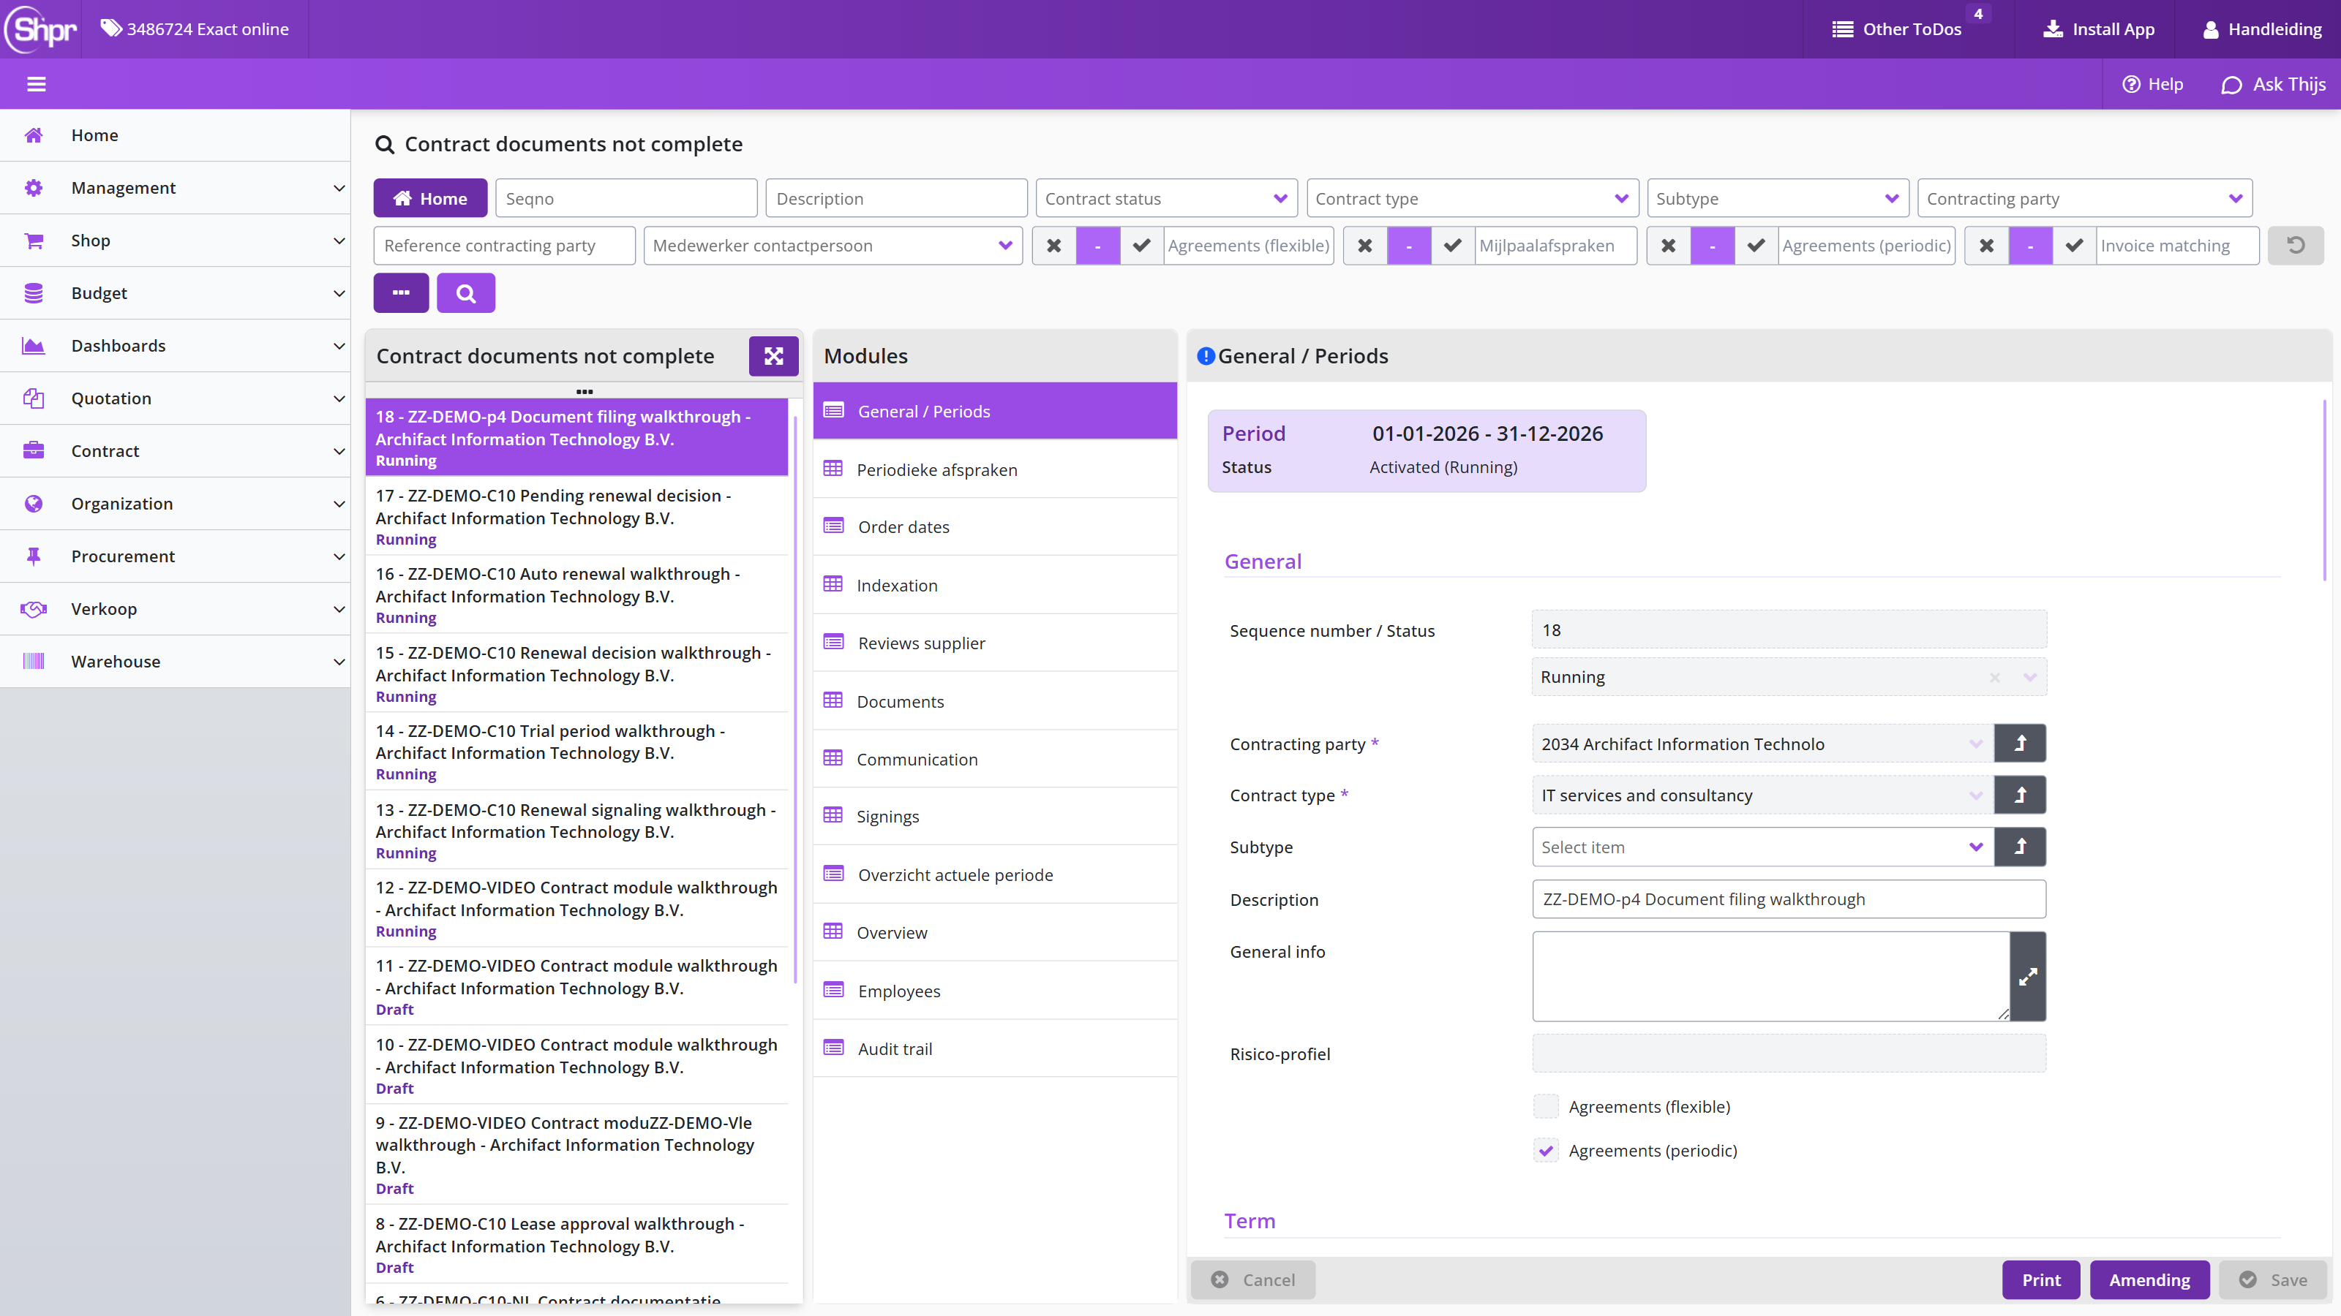Open Subtype Select item dropdown in form
The height and width of the screenshot is (1316, 2341).
click(x=1762, y=847)
